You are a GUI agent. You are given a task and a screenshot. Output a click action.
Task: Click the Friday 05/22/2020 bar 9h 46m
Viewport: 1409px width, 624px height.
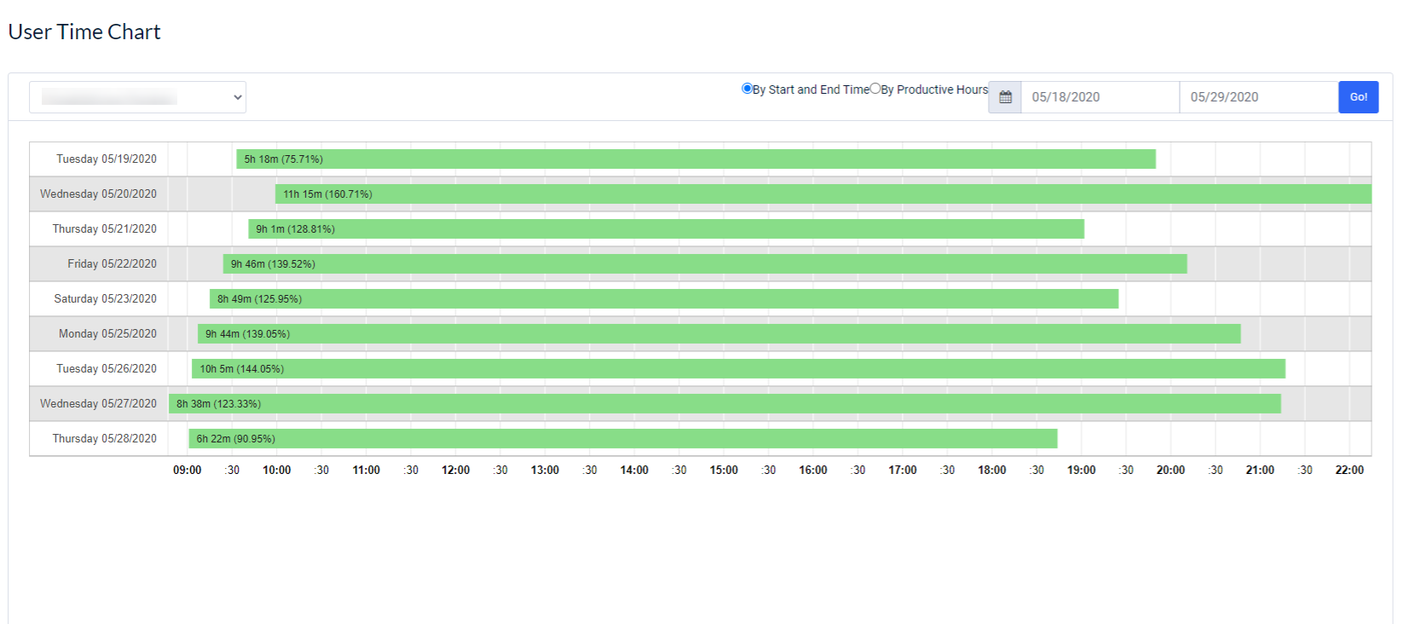[705, 264]
